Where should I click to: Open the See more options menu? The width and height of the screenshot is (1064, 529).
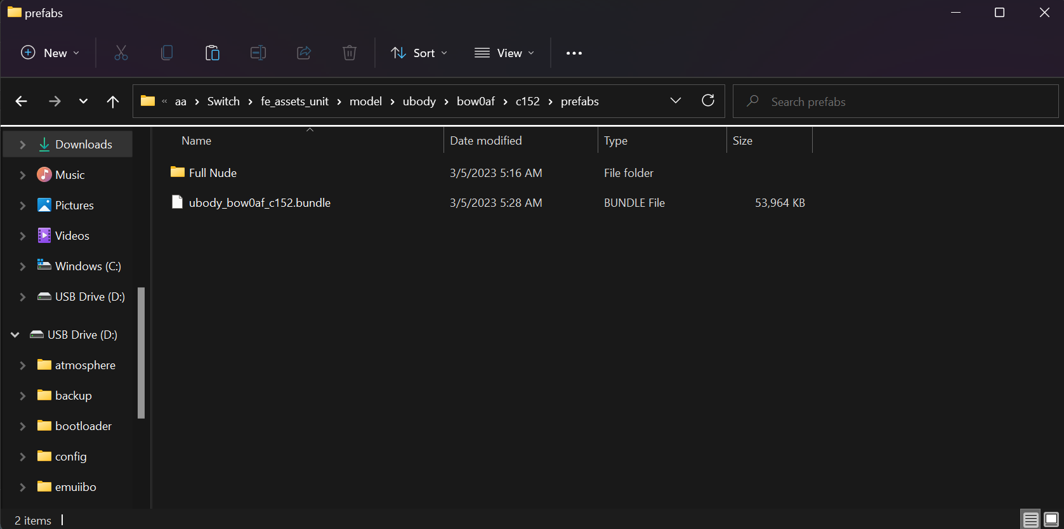pyautogui.click(x=574, y=53)
